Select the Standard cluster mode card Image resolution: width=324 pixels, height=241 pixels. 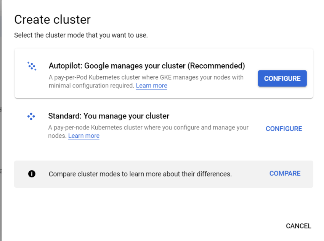152,123
